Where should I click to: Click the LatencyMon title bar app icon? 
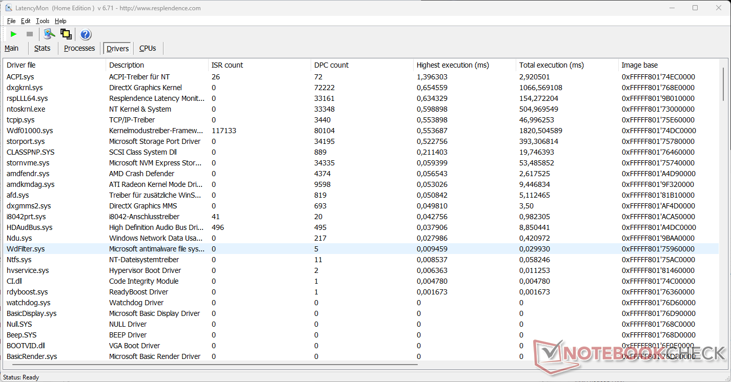[8, 8]
